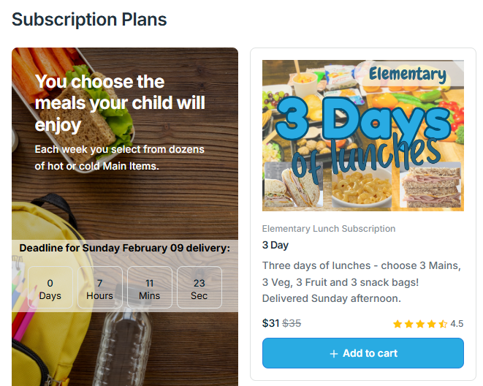
Task: Click the crossed-out $35 original price
Action: [292, 323]
